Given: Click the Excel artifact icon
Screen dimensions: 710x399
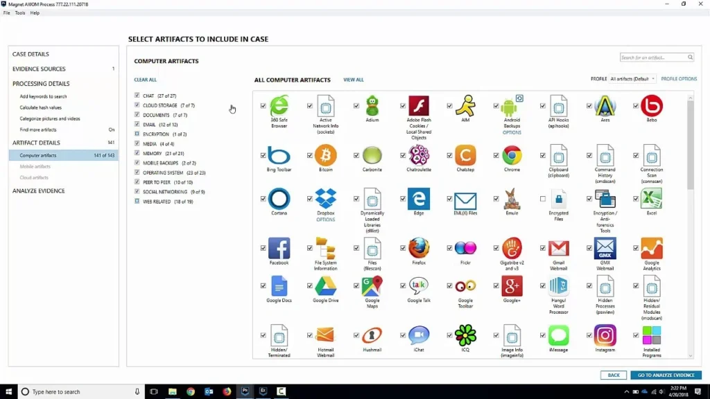Looking at the screenshot, I should pyautogui.click(x=652, y=199).
